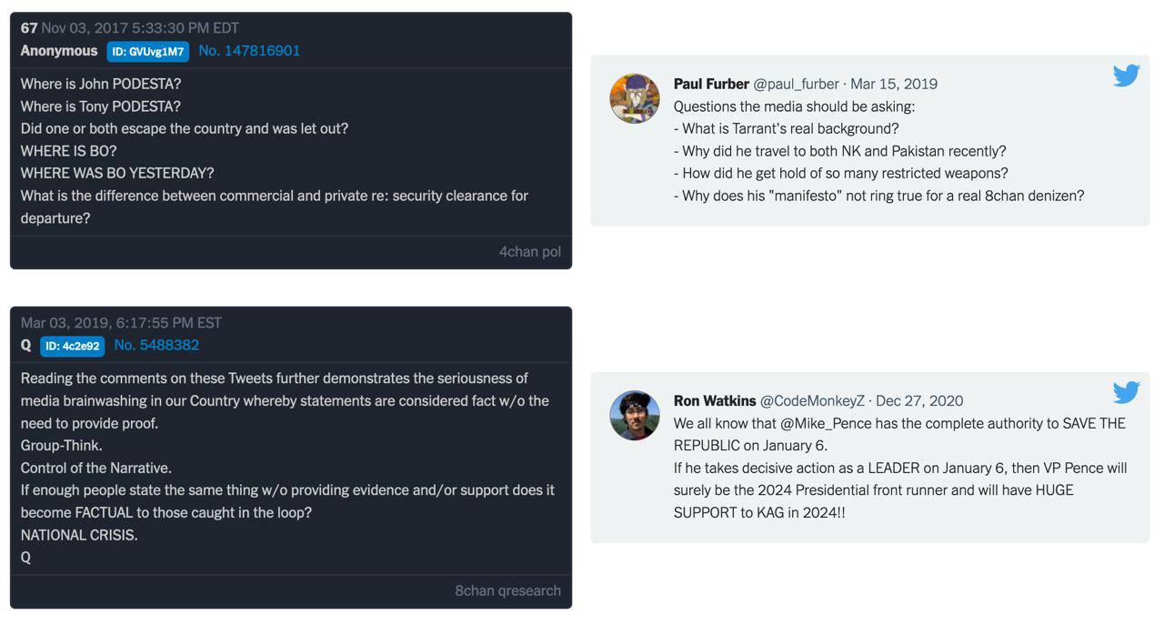The height and width of the screenshot is (625, 1164).
Task: Click drop number 67 in the post header
Action: (x=29, y=28)
